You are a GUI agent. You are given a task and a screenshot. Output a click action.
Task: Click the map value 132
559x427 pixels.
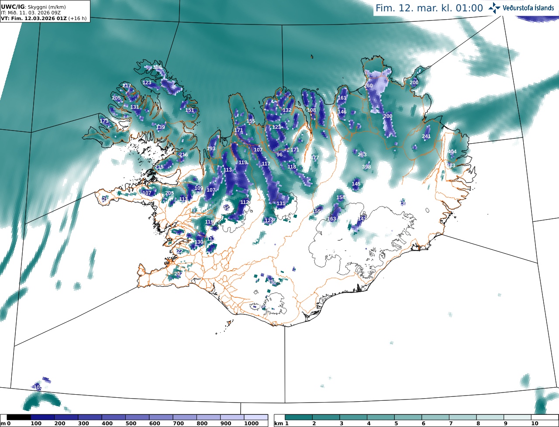(287, 110)
